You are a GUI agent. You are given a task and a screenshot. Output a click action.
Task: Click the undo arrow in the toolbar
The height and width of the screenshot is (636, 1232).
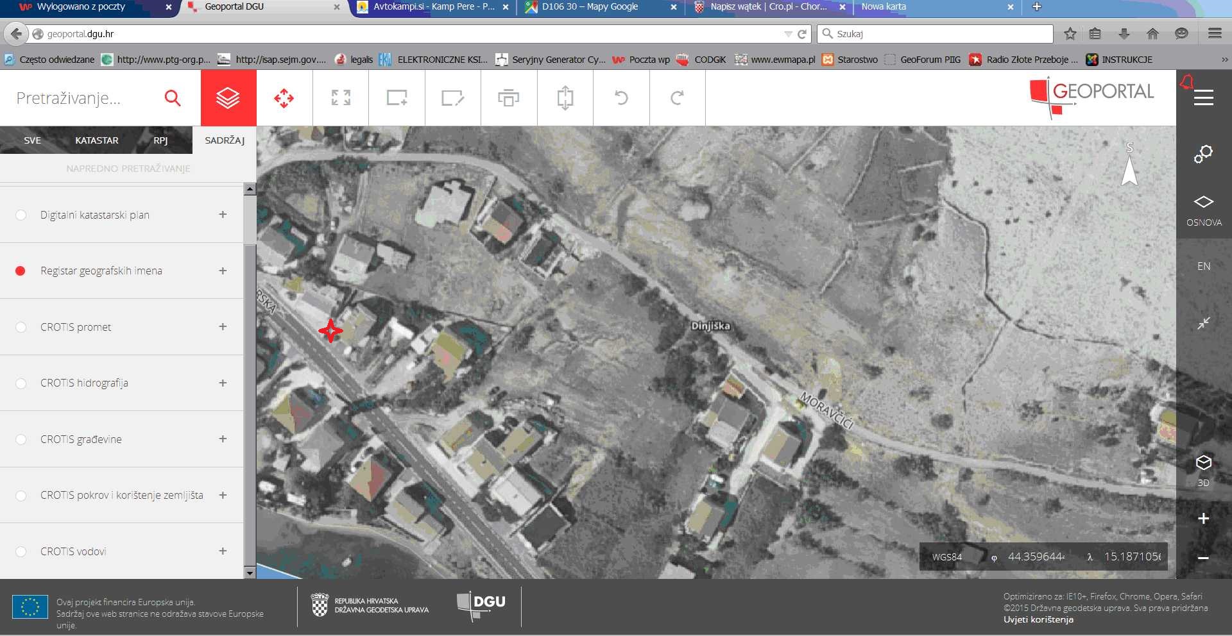[621, 98]
